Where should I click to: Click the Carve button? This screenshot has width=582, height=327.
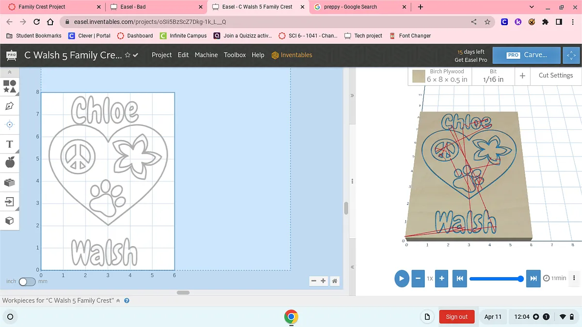point(526,55)
